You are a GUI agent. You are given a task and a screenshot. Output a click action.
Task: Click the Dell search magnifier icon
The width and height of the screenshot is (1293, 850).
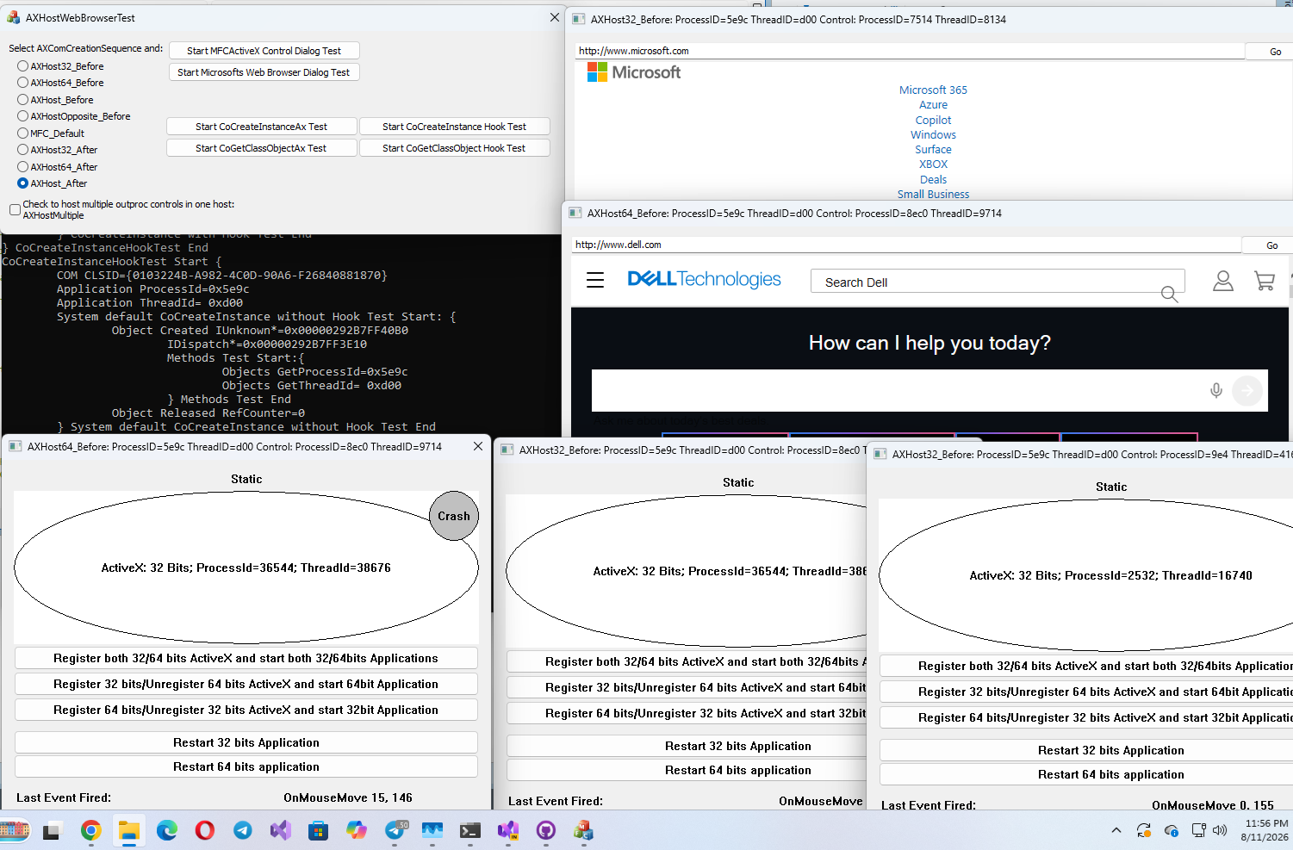[1169, 294]
